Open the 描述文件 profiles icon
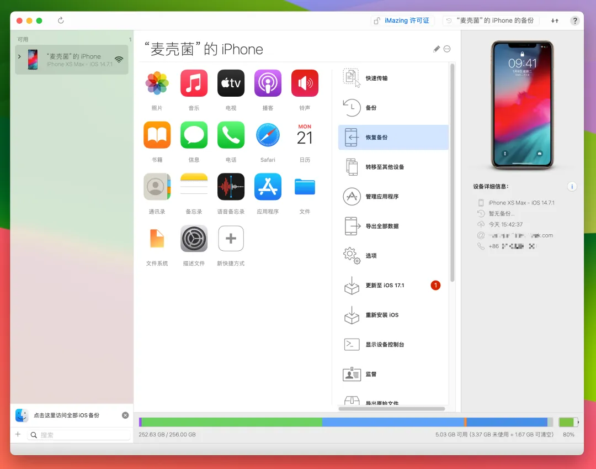 [x=194, y=239]
